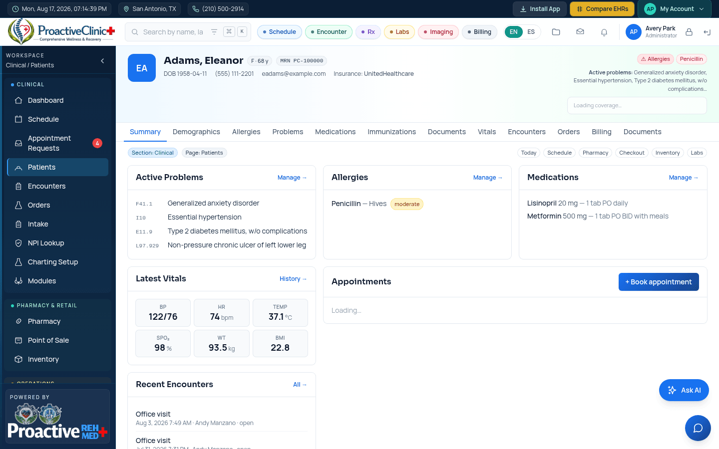This screenshot has height=449, width=719.
Task: Click the Rx quick action pill
Action: (368, 32)
